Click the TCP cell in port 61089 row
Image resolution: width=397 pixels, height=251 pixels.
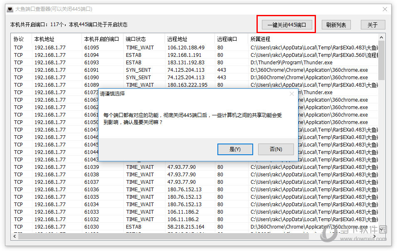[x=18, y=85]
